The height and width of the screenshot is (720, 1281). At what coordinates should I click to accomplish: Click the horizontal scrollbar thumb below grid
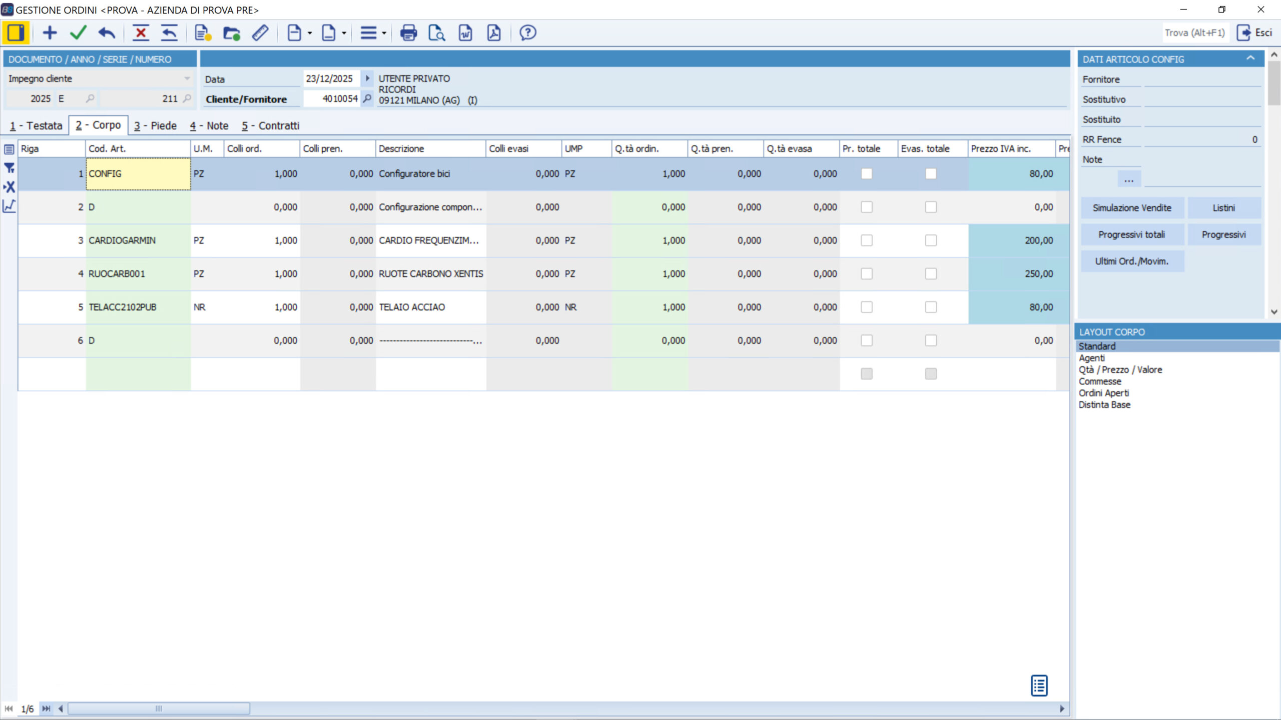[159, 708]
